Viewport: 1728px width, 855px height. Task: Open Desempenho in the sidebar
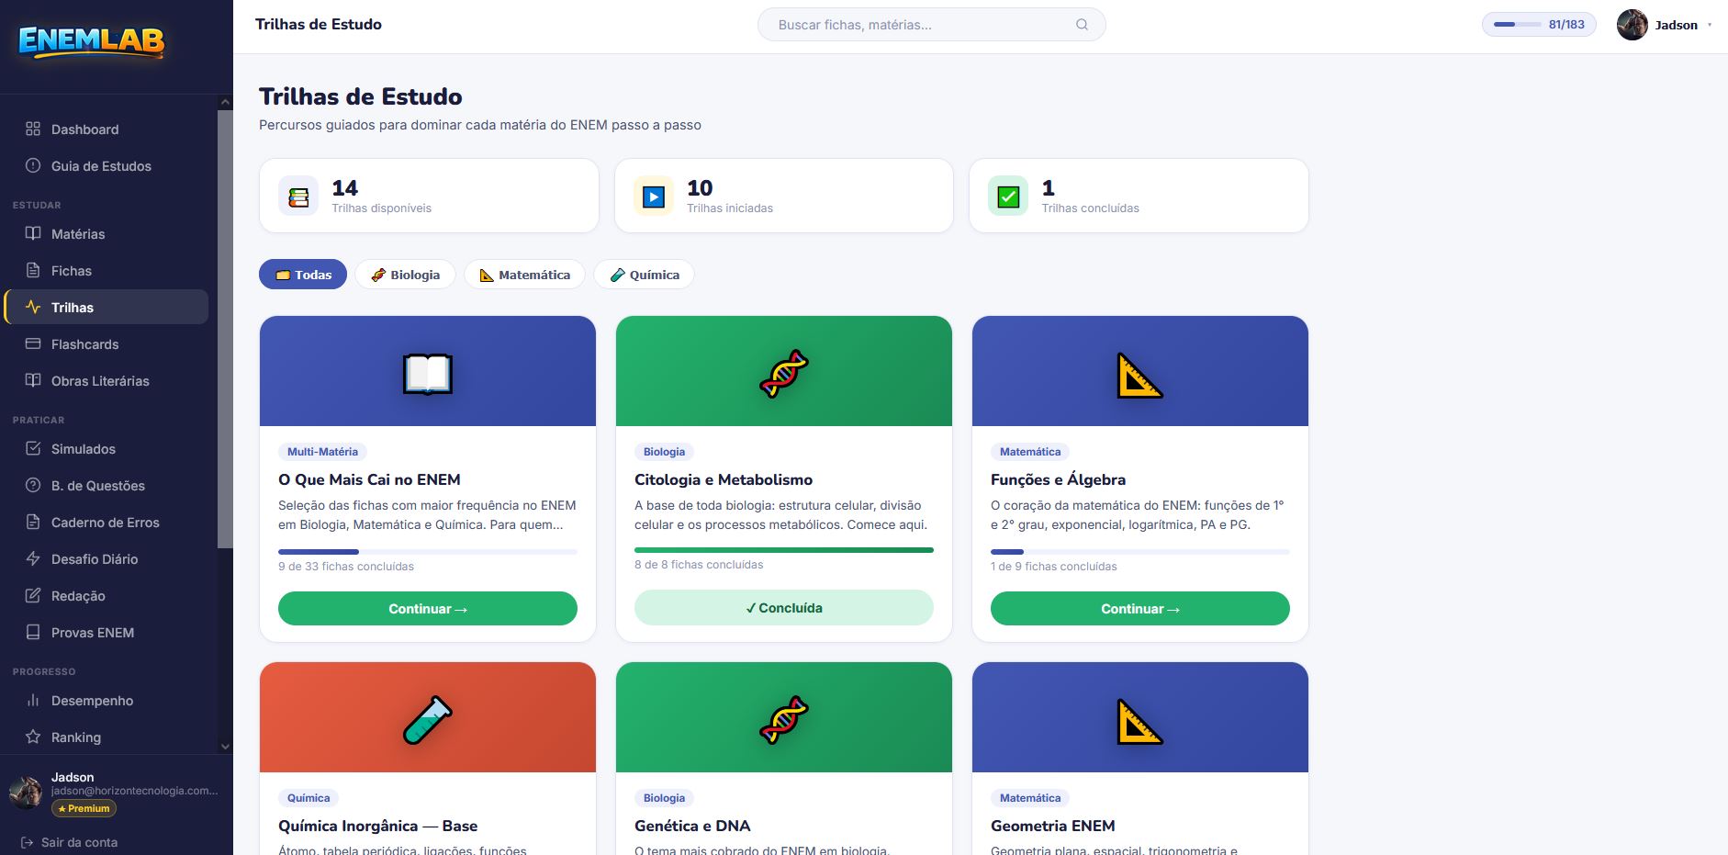(x=107, y=700)
